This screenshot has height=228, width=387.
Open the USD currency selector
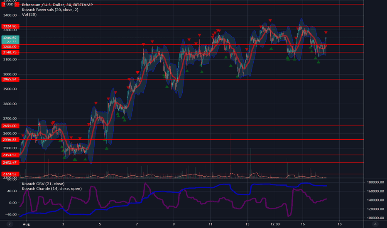10,4
